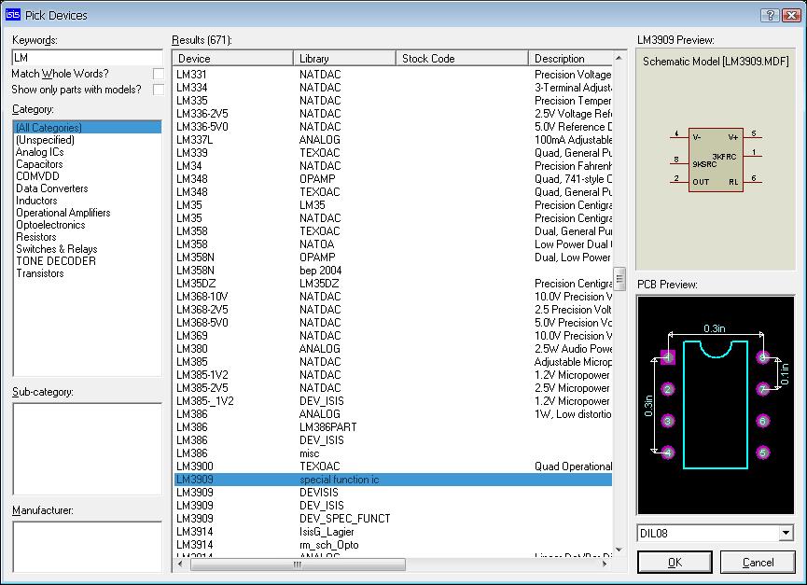
Task: Click the Library column header
Action: tap(344, 58)
